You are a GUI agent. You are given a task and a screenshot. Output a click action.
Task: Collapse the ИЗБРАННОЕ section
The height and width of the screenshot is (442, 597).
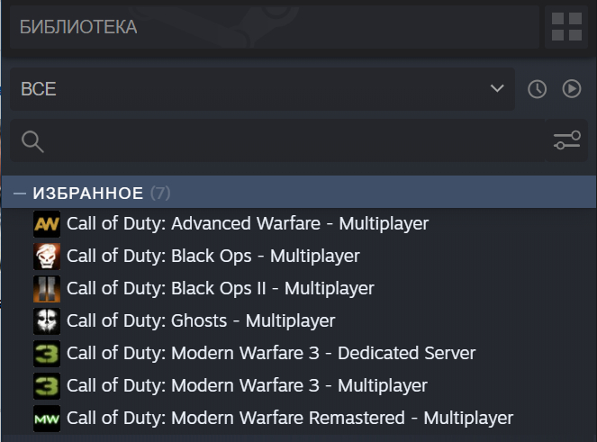click(20, 193)
